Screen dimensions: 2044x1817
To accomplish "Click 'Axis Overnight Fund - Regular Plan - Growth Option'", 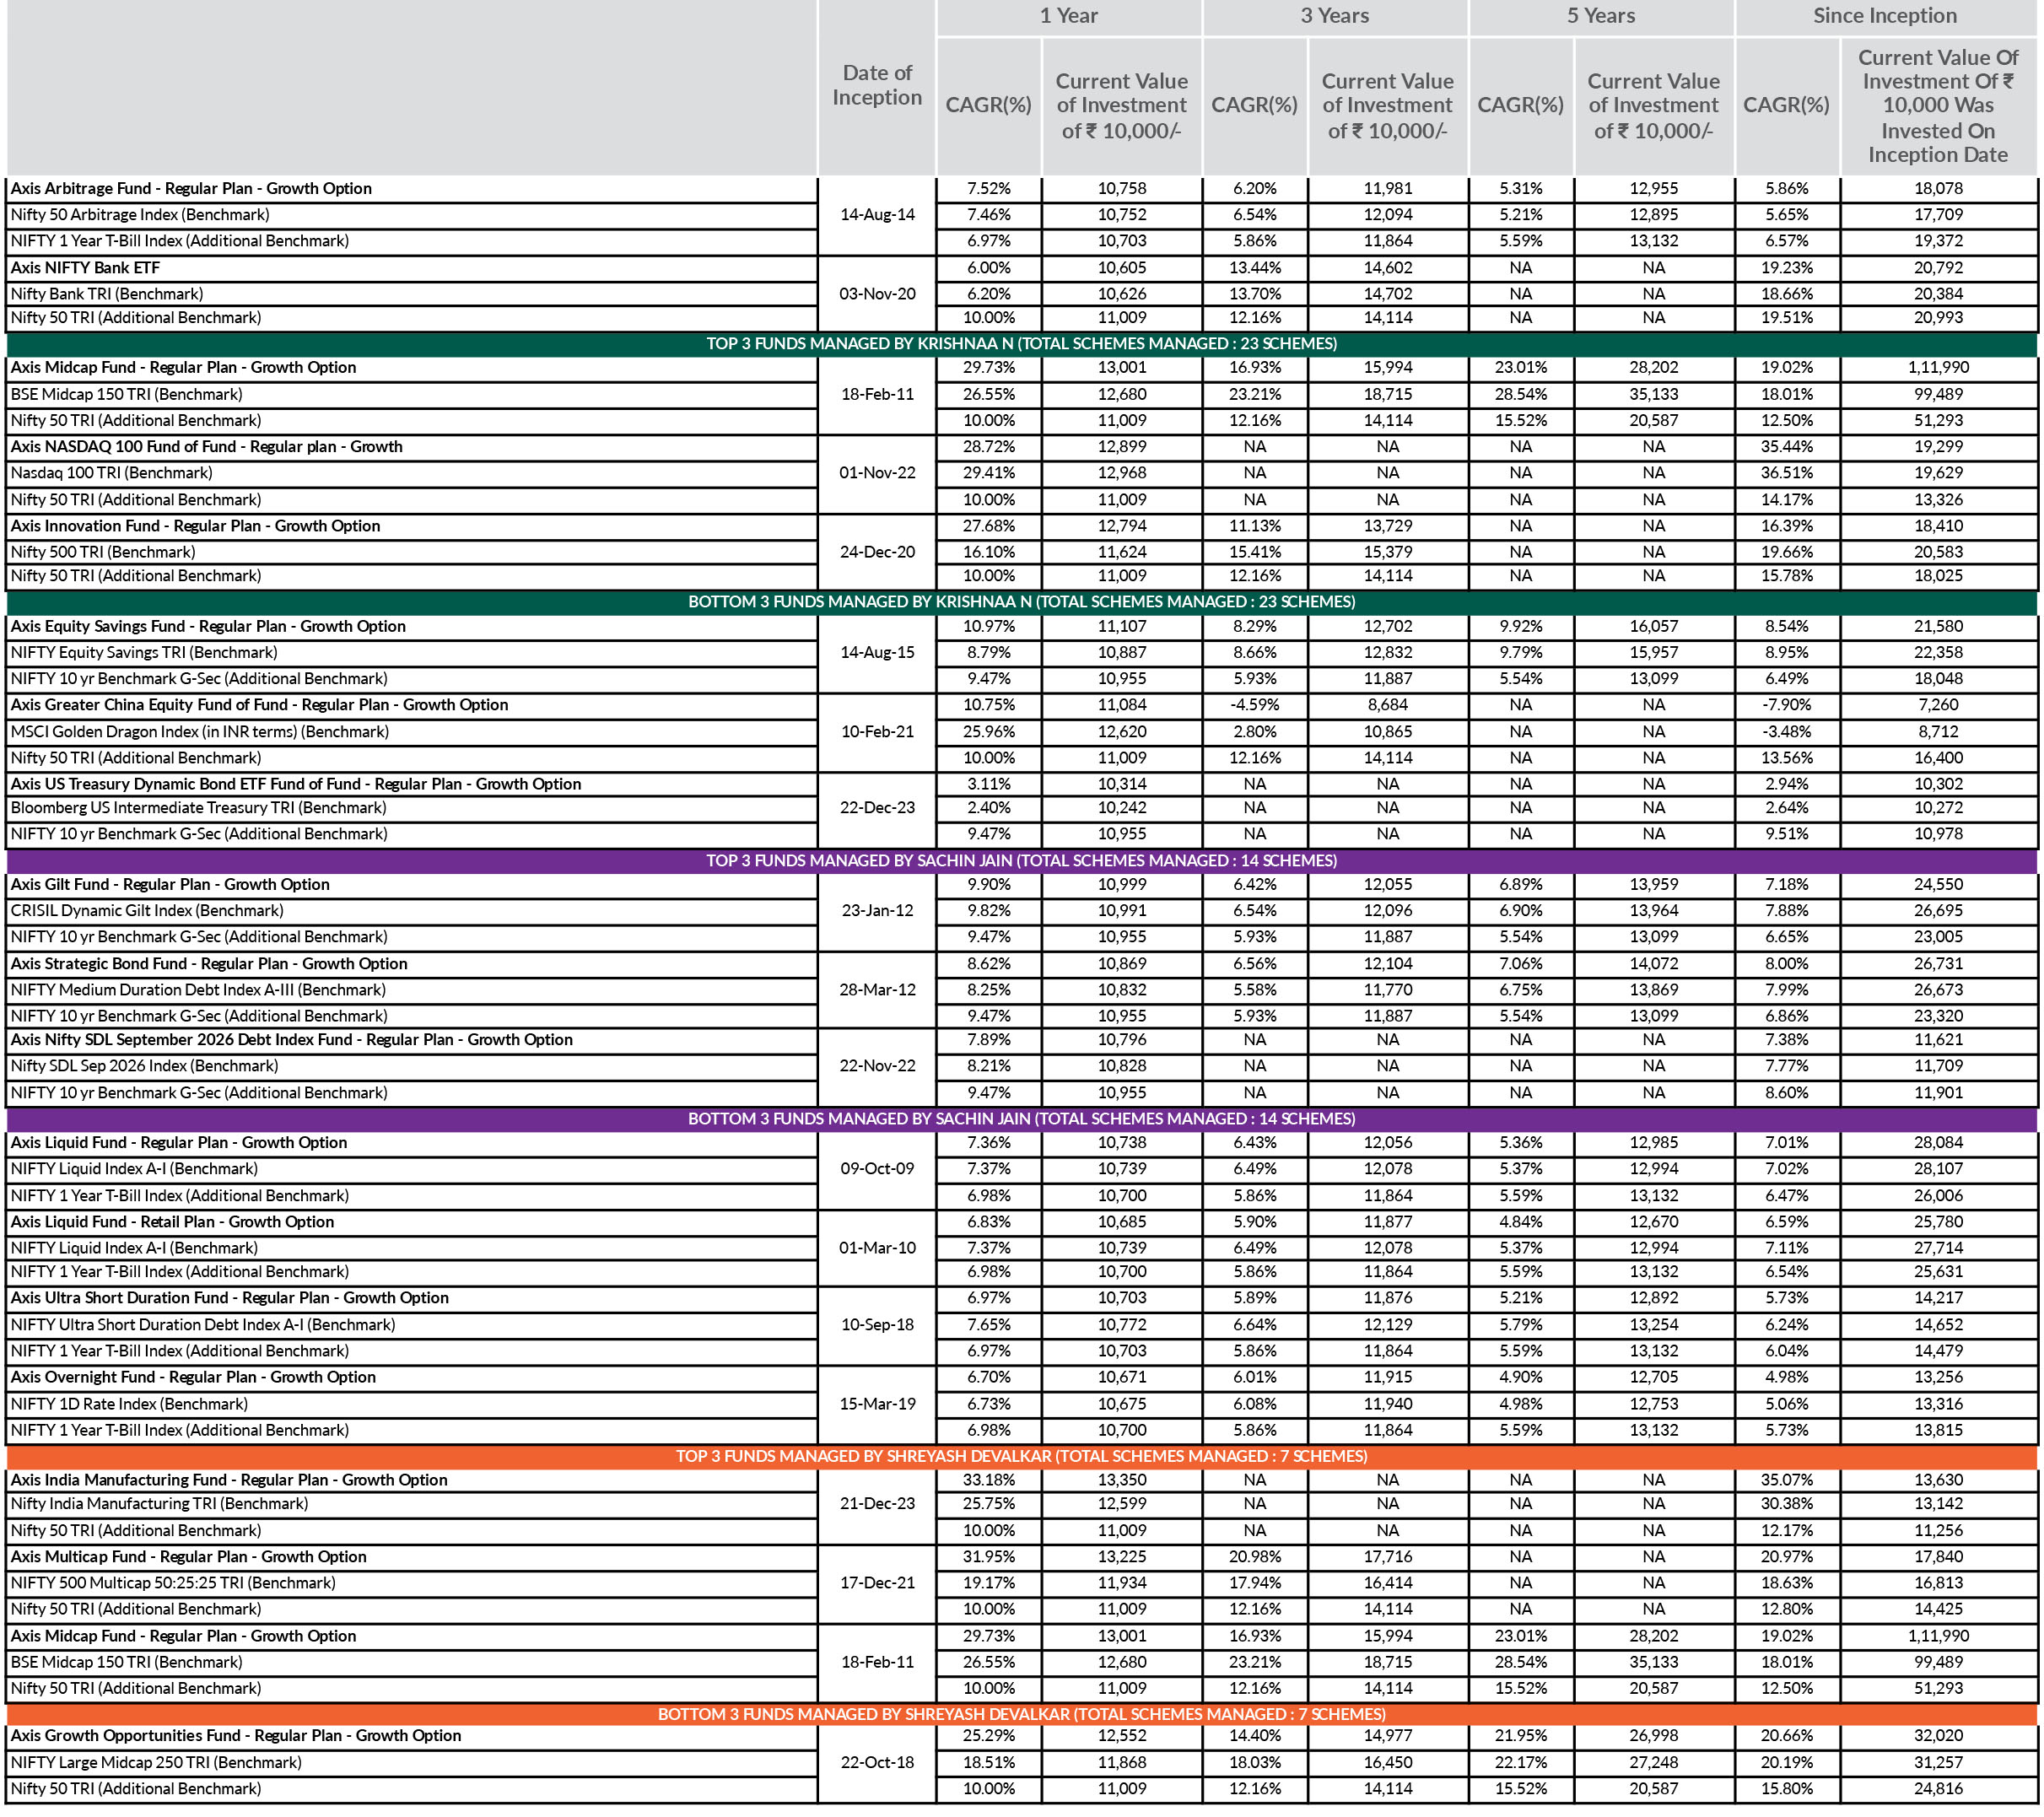I will [x=193, y=1377].
